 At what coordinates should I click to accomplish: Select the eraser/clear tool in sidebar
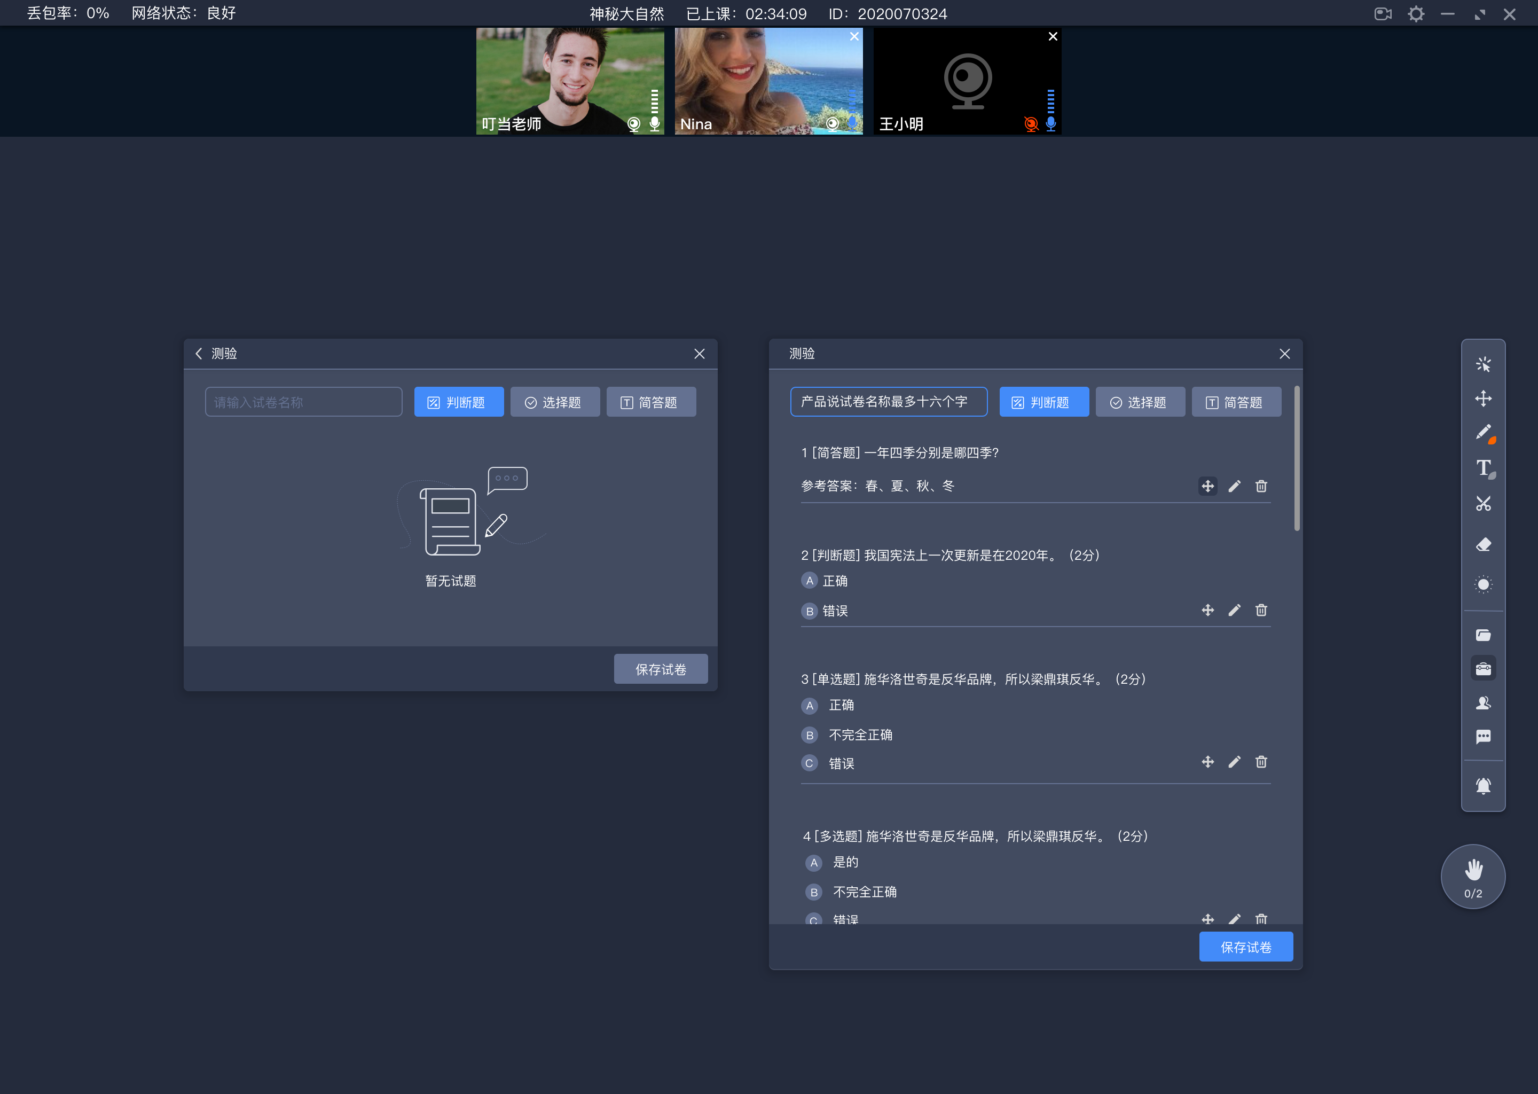coord(1482,543)
